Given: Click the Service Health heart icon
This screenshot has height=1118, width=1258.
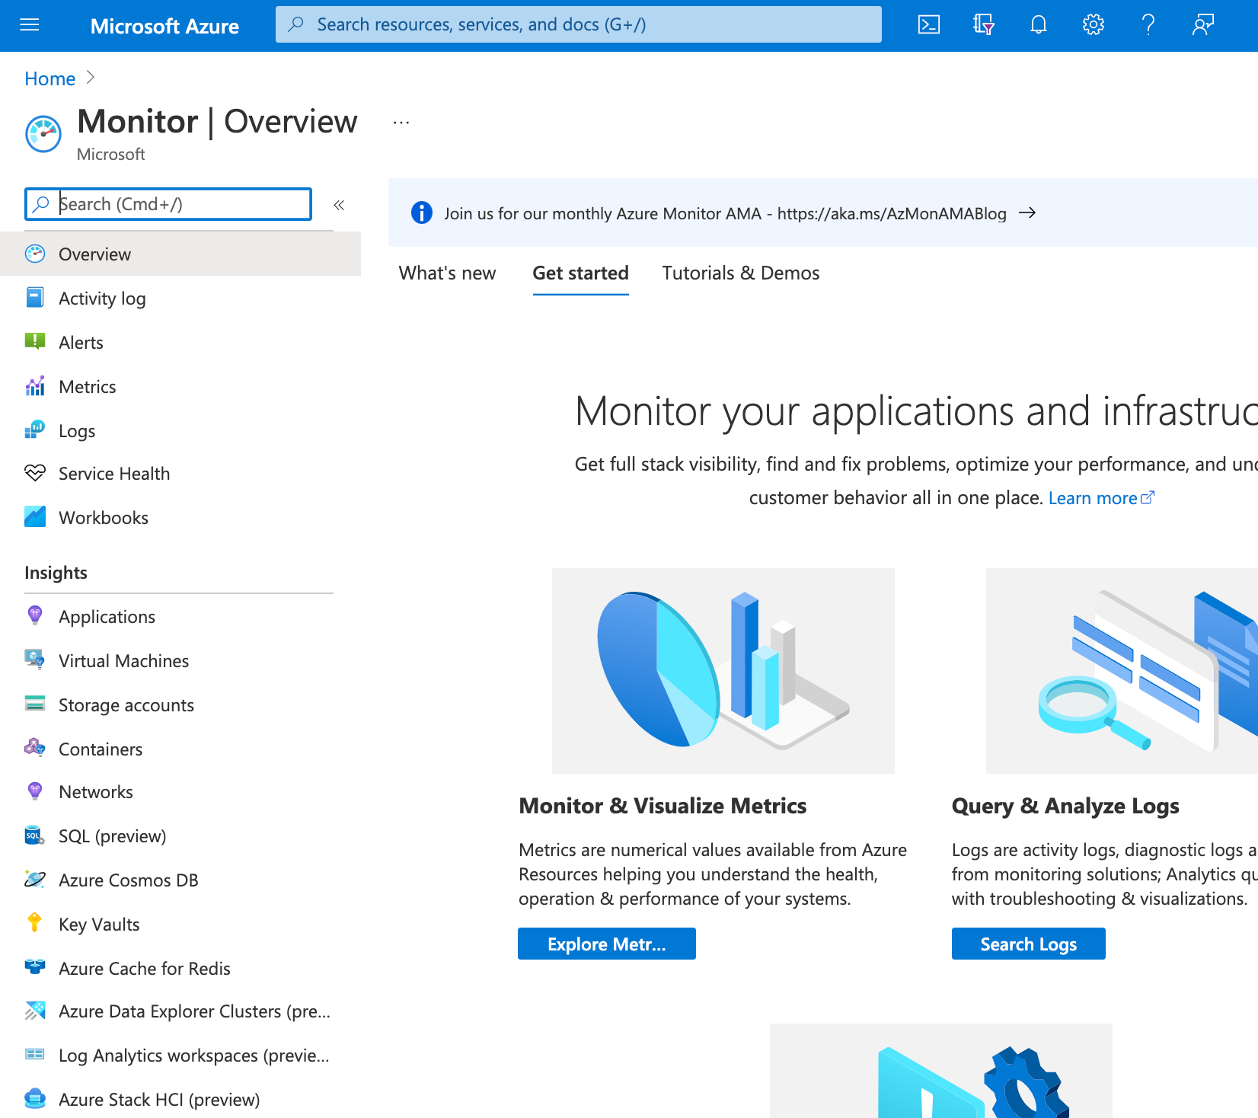Looking at the screenshot, I should tap(35, 473).
